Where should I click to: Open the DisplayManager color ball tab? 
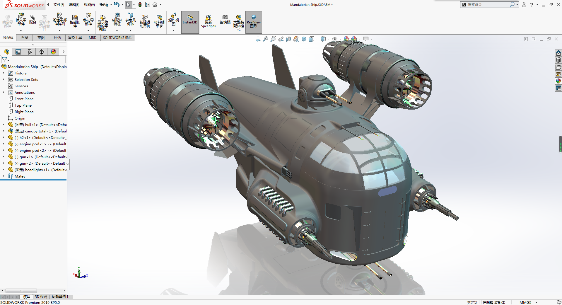click(53, 52)
